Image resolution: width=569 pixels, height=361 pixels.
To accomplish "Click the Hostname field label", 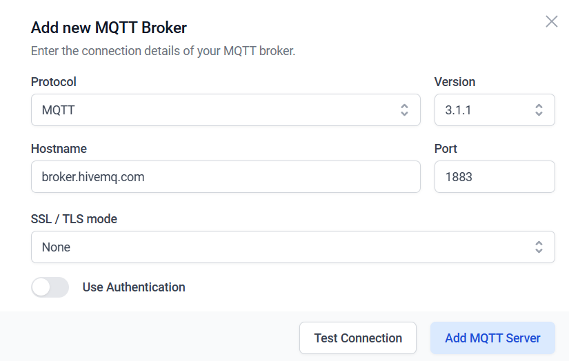I will pos(59,149).
